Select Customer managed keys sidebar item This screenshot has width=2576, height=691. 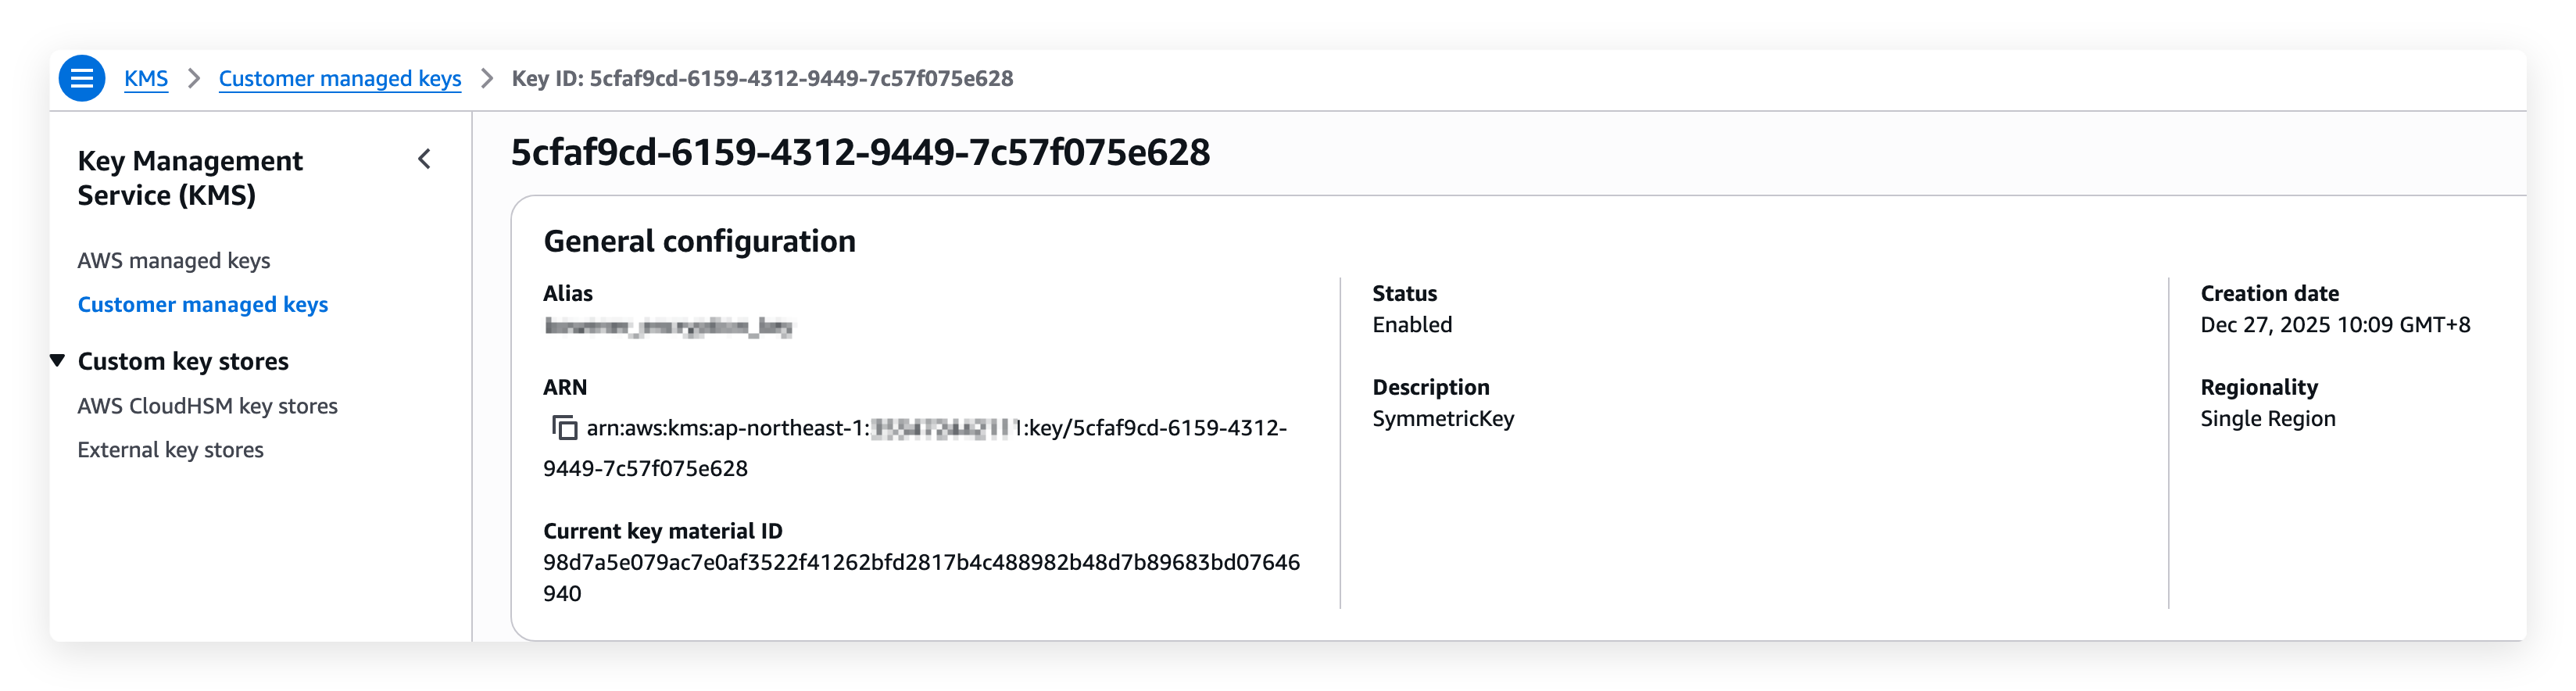tap(203, 304)
